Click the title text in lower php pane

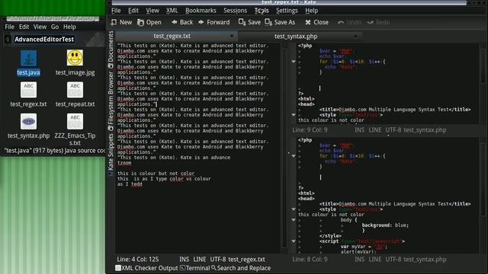(x=395, y=204)
